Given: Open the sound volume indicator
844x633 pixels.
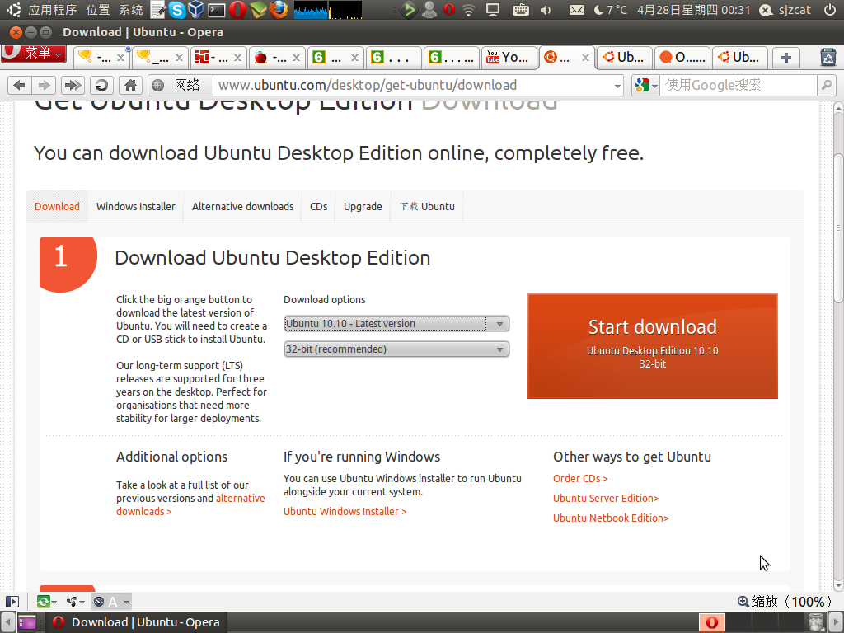Looking at the screenshot, I should (x=546, y=10).
